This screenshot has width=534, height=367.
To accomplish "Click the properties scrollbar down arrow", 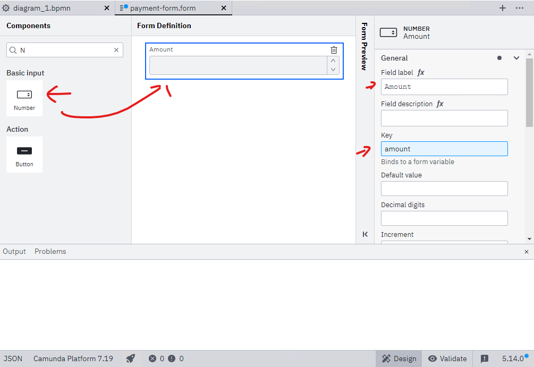I will (x=529, y=239).
